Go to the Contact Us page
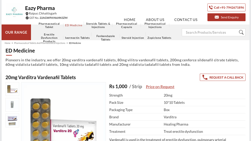 click(186, 19)
